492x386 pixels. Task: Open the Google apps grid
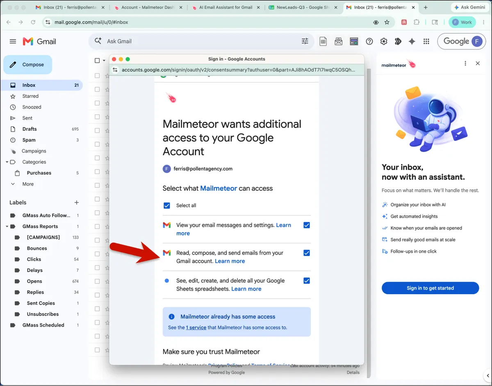click(x=426, y=41)
